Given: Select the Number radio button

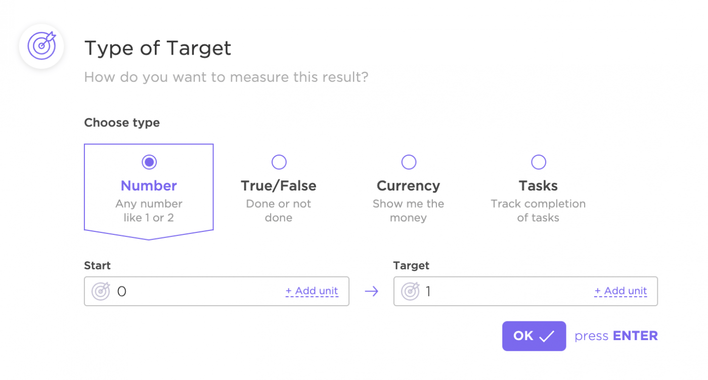Looking at the screenshot, I should coord(149,162).
